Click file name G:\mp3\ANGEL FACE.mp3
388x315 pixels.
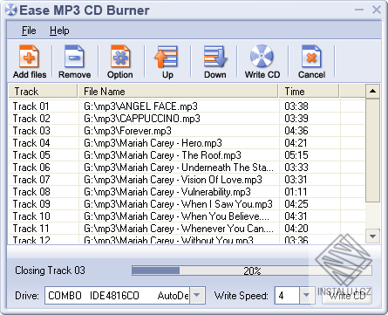point(140,106)
